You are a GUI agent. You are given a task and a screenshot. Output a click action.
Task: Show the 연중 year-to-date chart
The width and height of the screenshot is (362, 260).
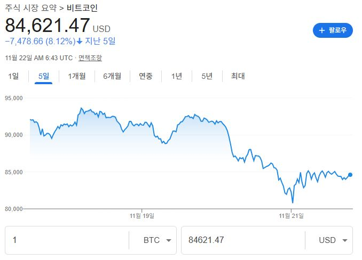point(146,76)
